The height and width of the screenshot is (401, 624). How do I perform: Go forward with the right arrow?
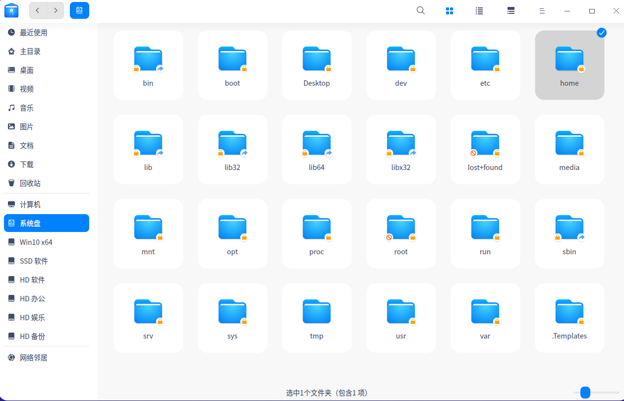(56, 10)
